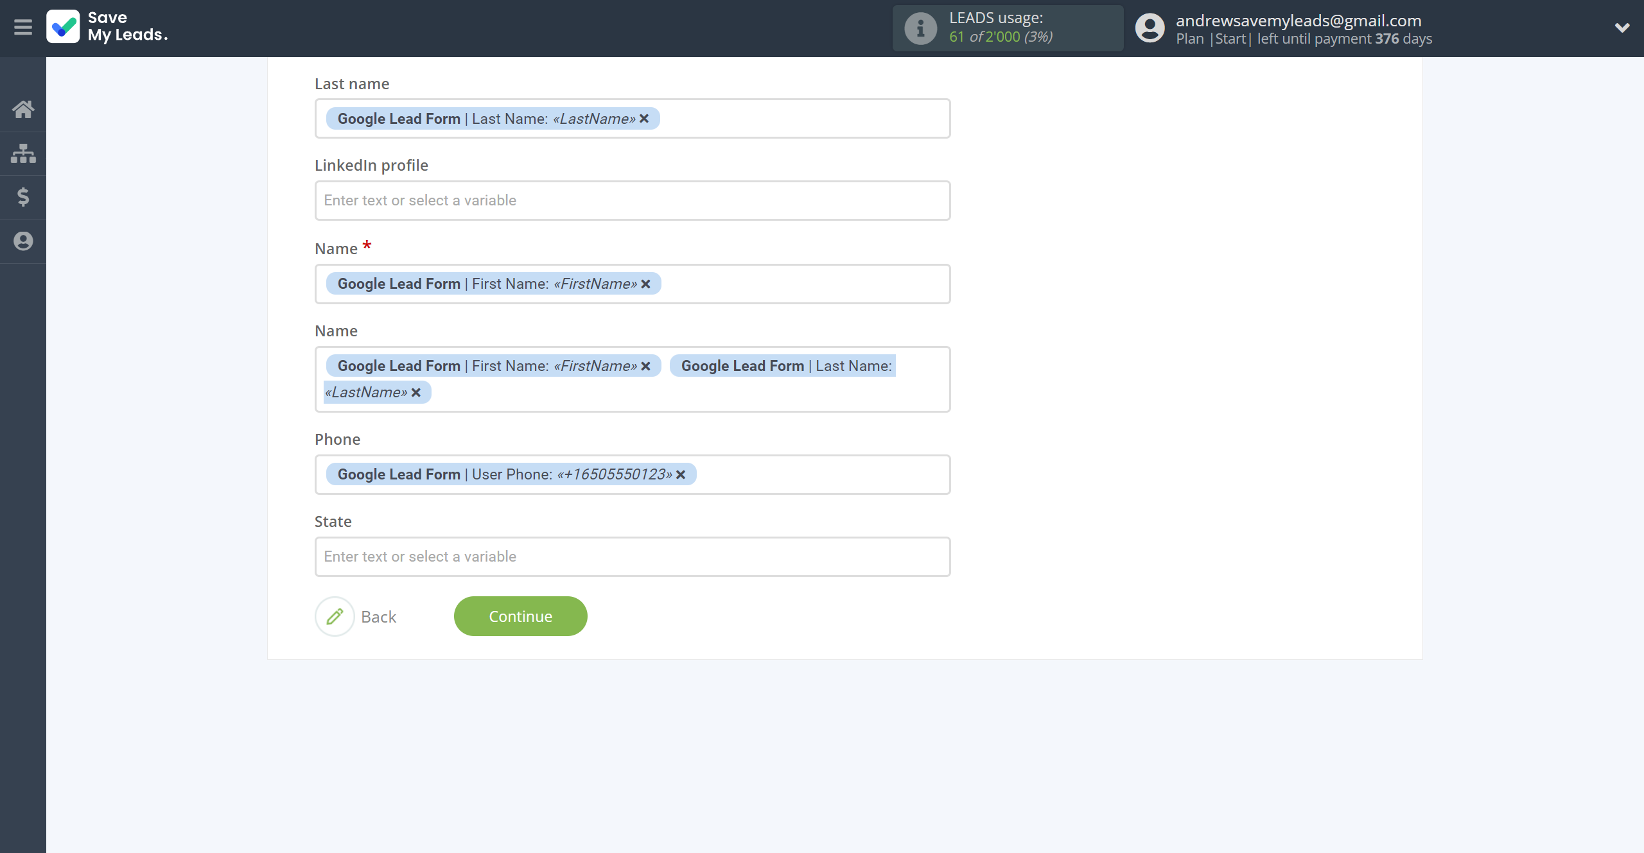This screenshot has height=853, width=1644.
Task: Open Billing dollar icon in sidebar
Action: pos(23,197)
